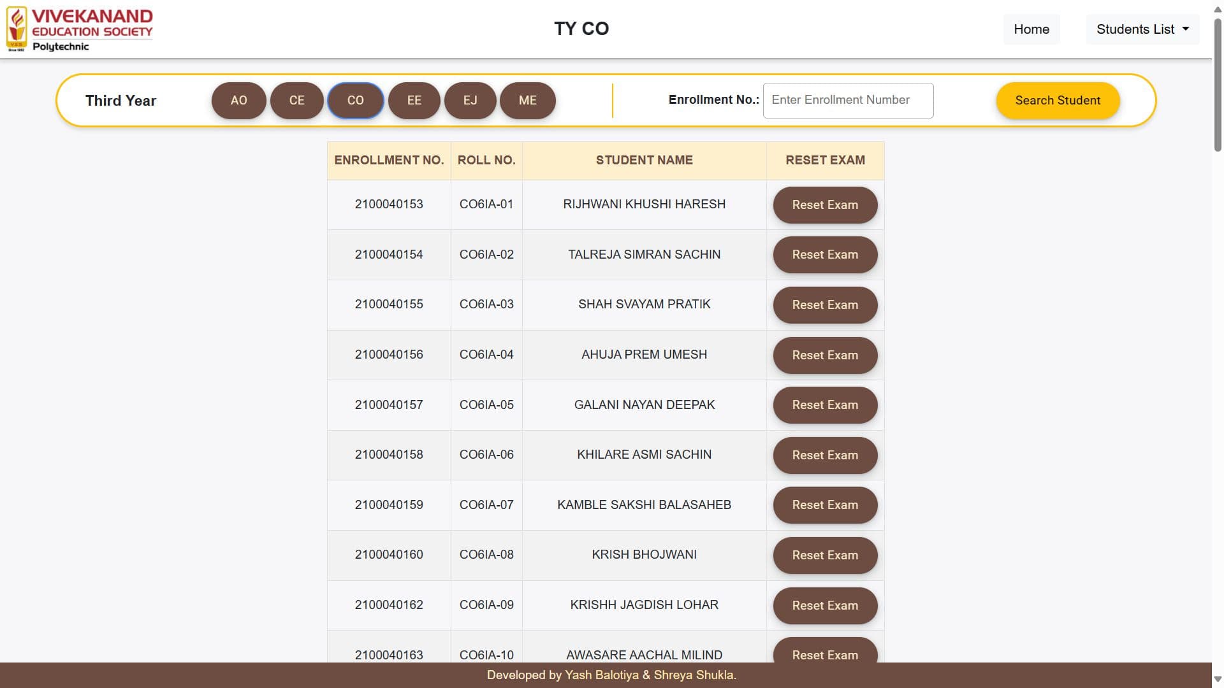Click the scrollbar down arrow
1224x688 pixels.
click(1216, 678)
